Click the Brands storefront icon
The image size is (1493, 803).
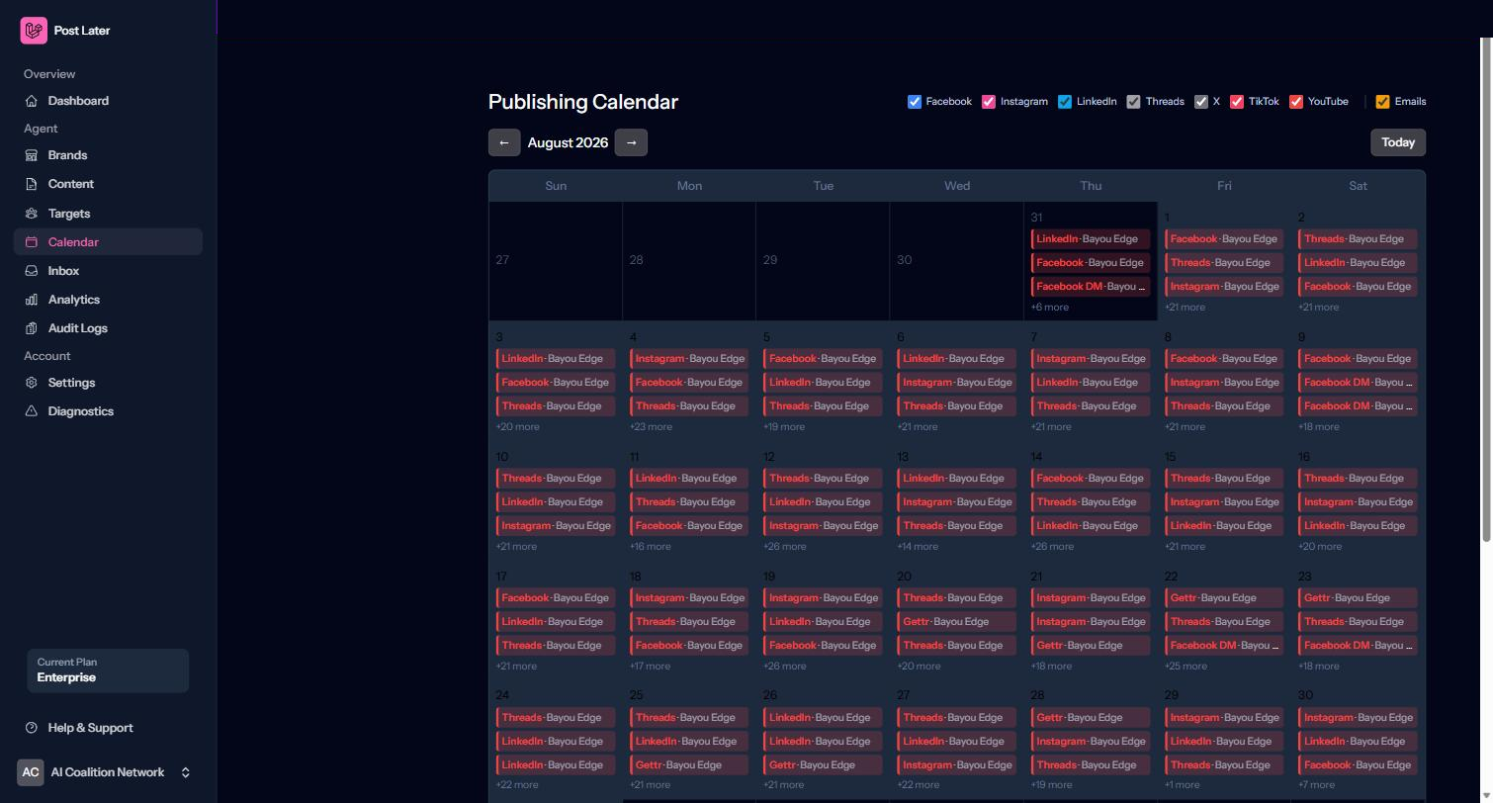coord(32,155)
